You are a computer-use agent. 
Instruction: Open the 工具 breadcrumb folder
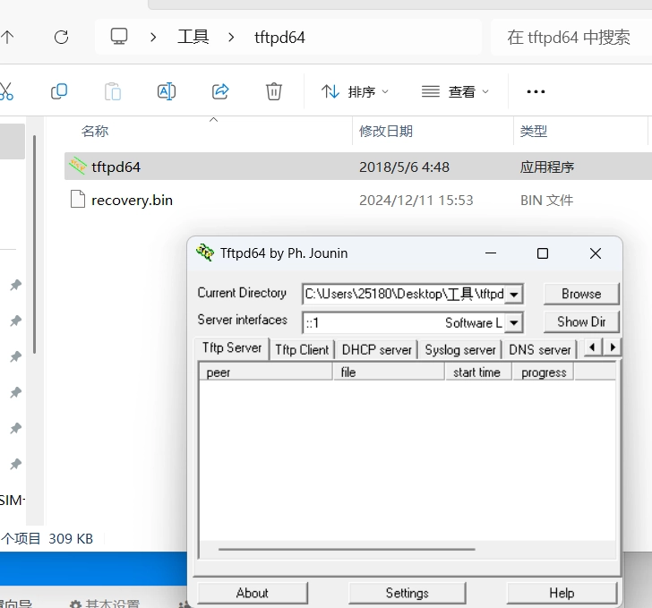coord(193,37)
